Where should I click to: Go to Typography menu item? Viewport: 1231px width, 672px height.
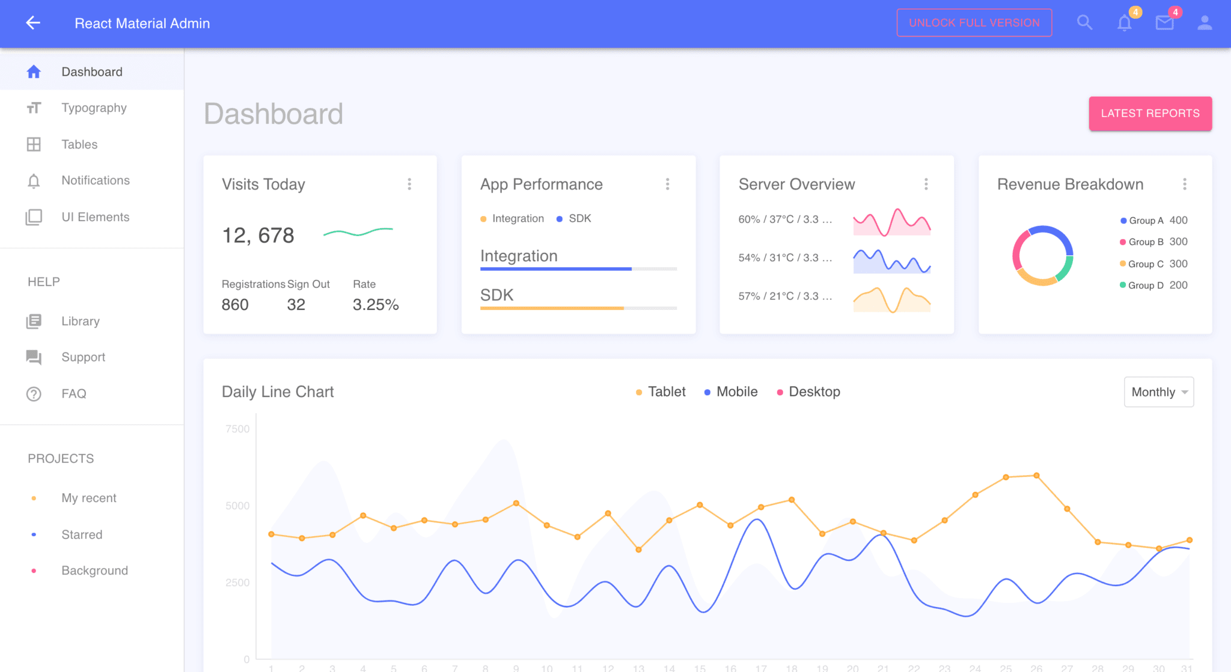[x=92, y=108]
